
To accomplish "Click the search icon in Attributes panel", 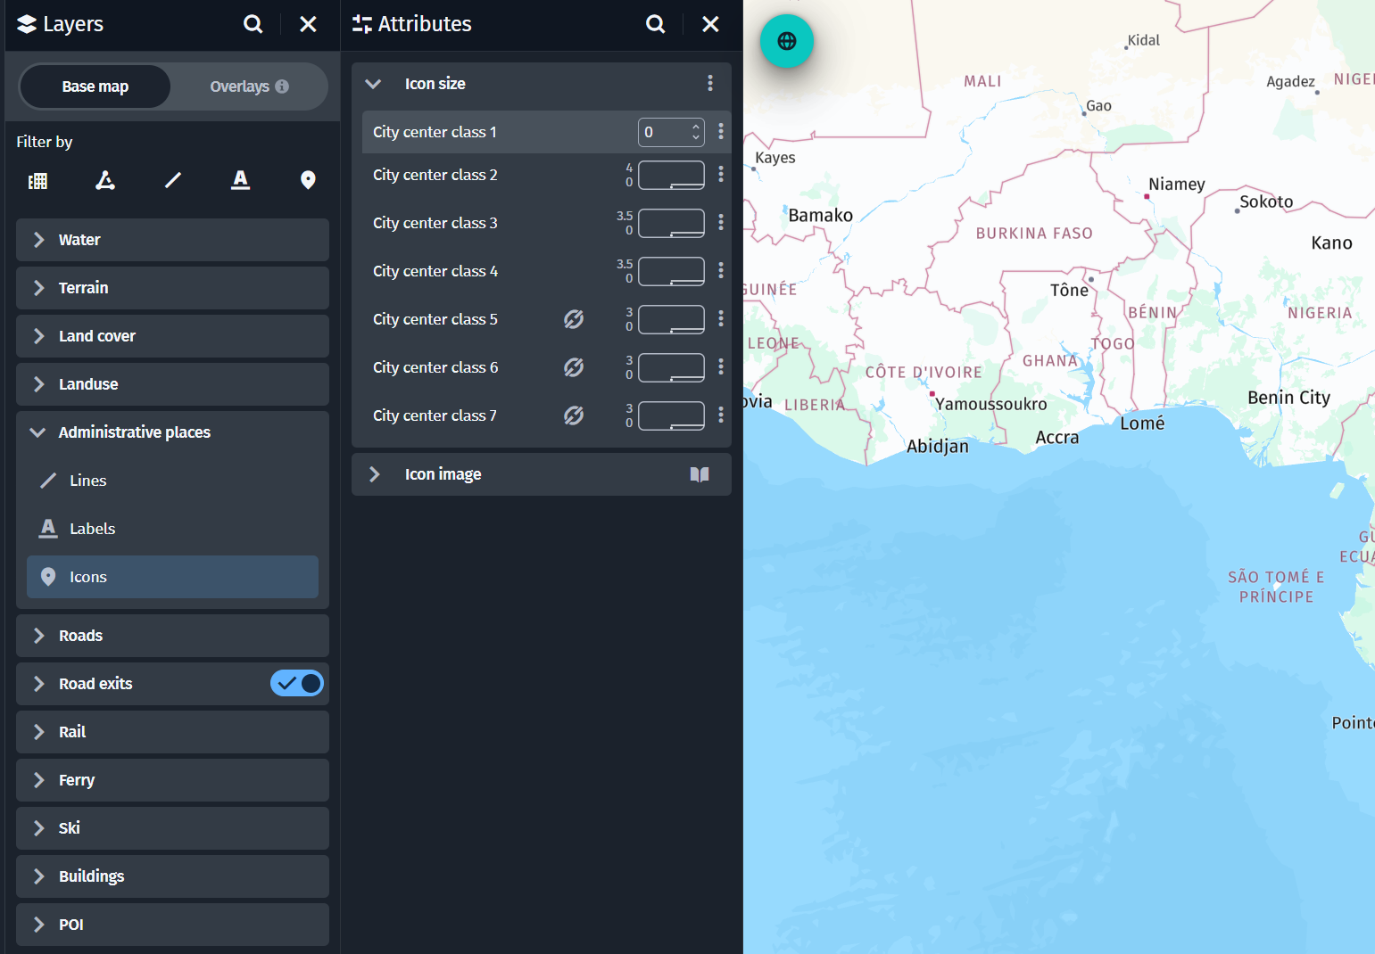I will coord(656,24).
